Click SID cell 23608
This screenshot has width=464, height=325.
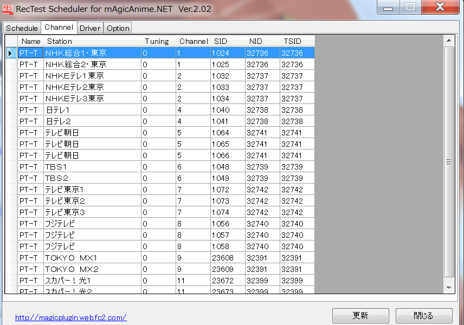coord(228,258)
